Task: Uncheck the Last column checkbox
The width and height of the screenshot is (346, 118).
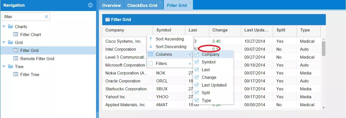Action: [x=197, y=70]
